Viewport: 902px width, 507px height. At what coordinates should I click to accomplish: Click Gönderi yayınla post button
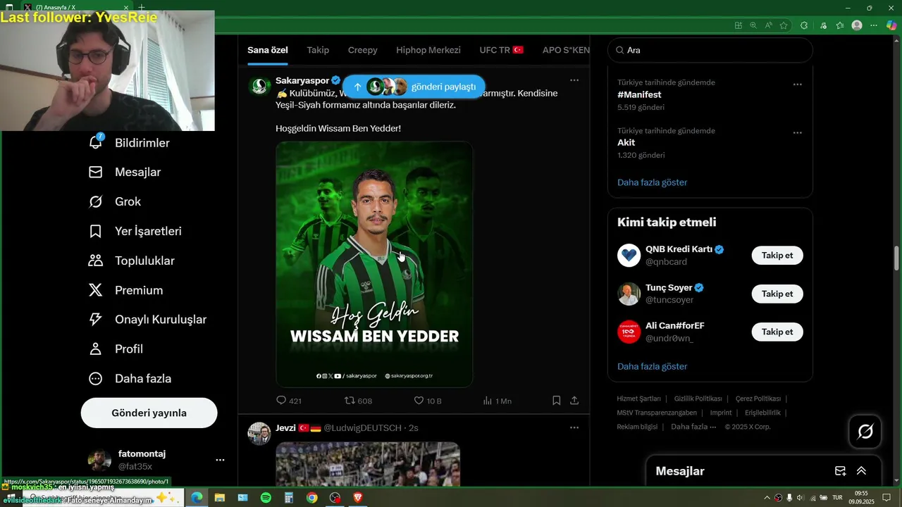149,413
